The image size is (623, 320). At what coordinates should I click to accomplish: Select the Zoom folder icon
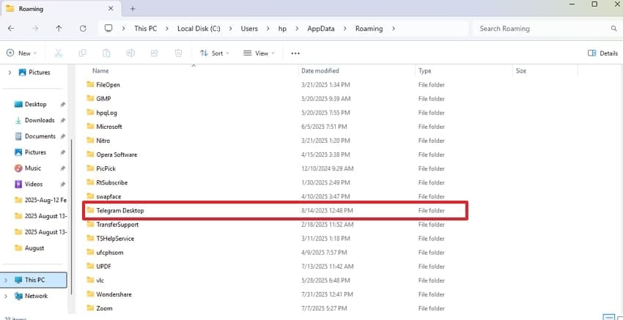click(x=90, y=308)
